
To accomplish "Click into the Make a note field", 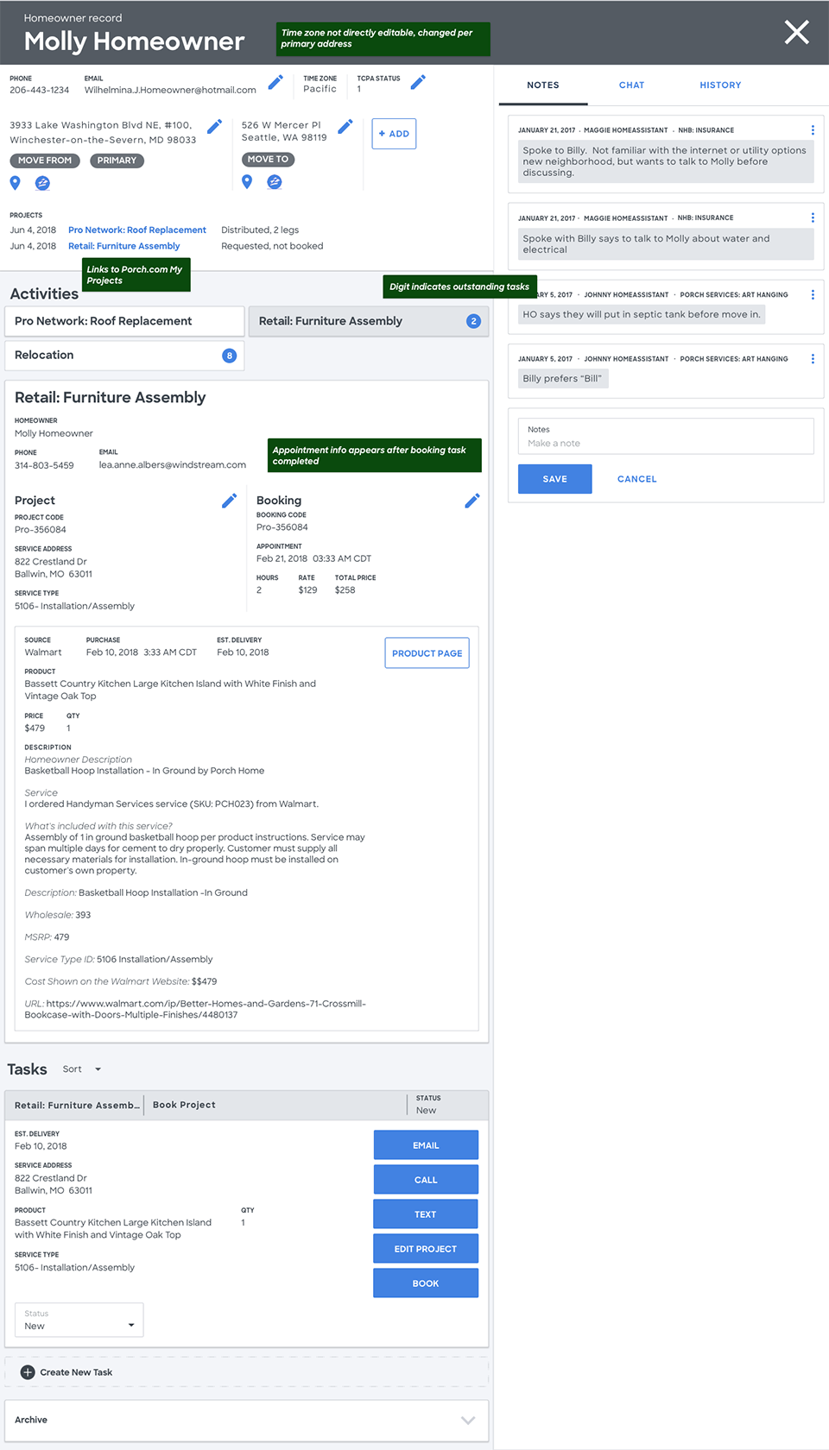I will tap(666, 437).
